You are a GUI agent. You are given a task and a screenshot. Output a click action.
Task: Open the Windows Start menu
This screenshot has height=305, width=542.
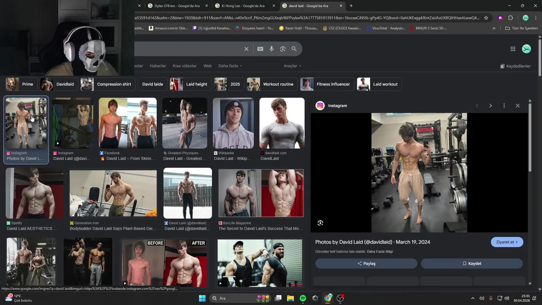click(202, 298)
